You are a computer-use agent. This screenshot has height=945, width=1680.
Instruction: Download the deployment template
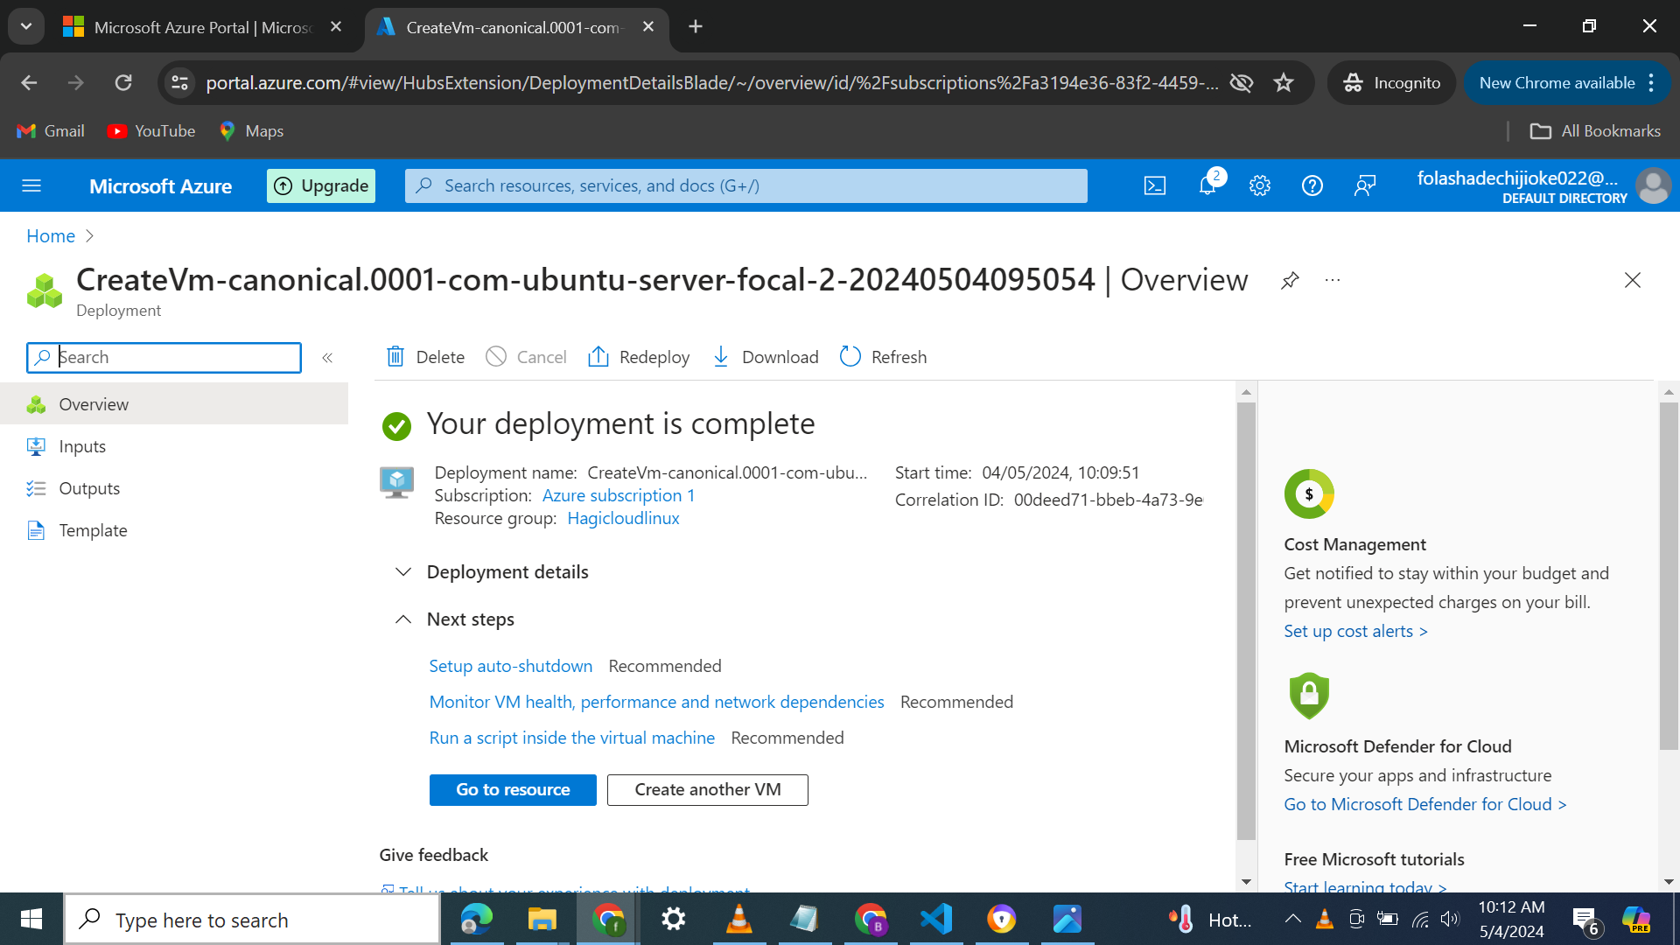[x=766, y=357]
